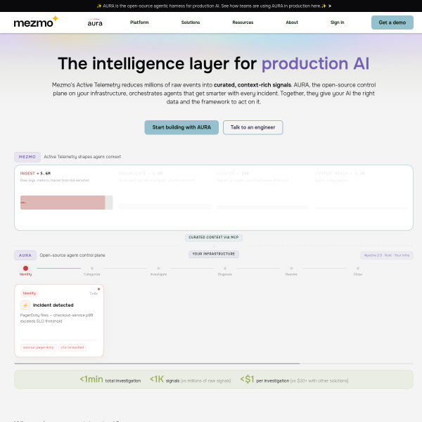
Task: Select the Diagnose timeline step
Action: pos(225,271)
